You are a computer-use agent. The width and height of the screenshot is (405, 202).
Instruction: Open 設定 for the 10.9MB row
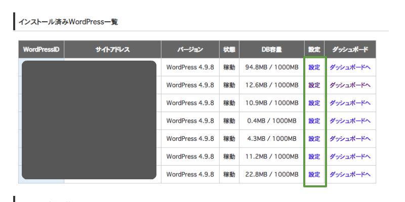click(314, 103)
